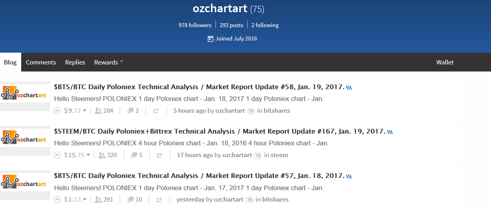This screenshot has width=491, height=209.
Task: Switch to the Comments tab
Action: tap(41, 62)
